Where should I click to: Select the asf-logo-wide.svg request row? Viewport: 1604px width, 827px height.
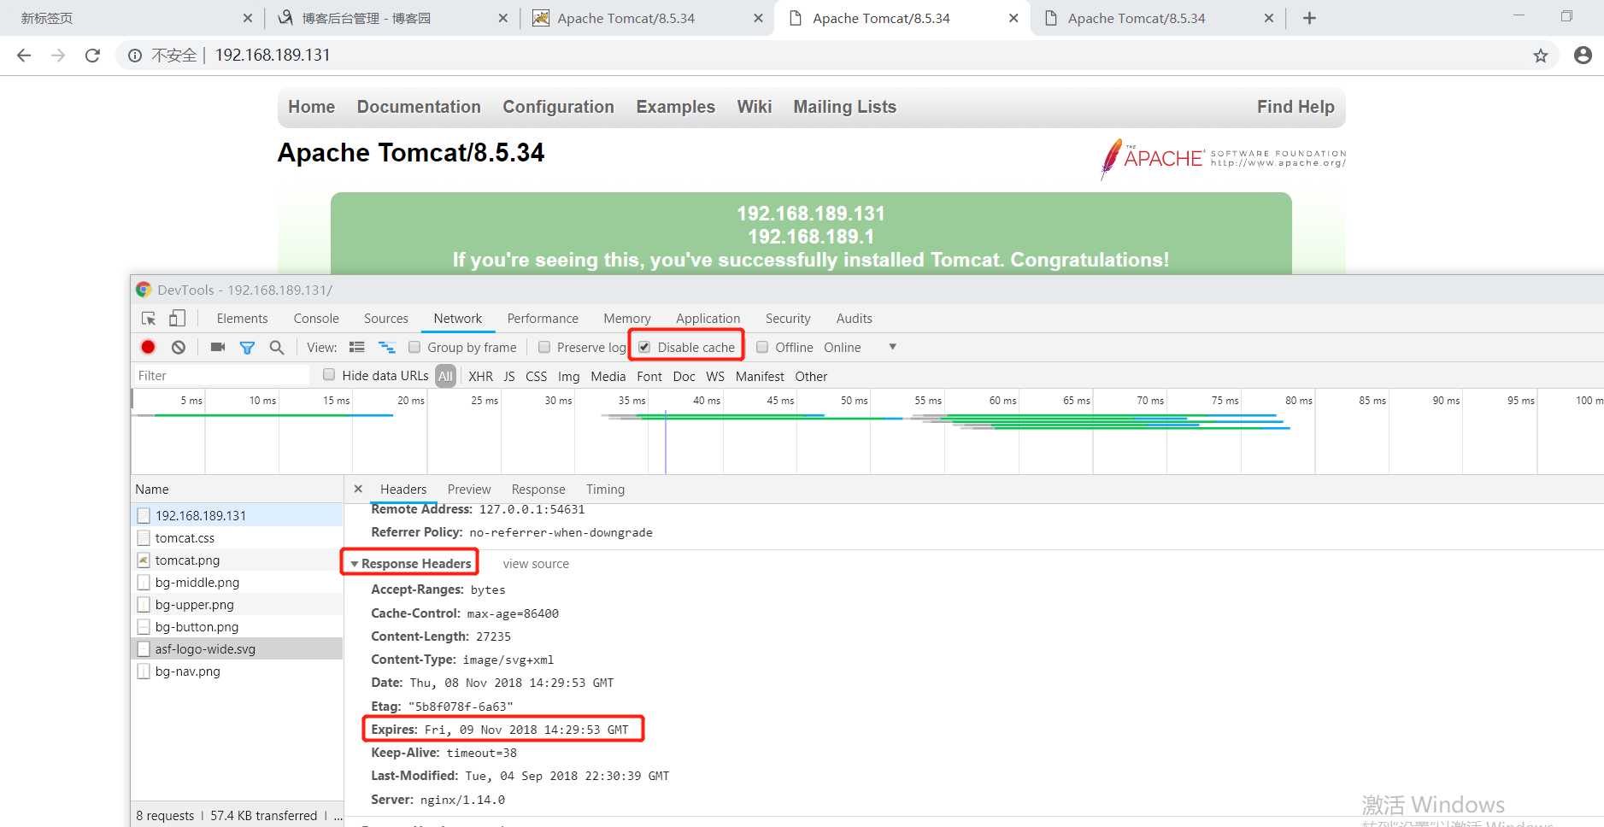(238, 648)
